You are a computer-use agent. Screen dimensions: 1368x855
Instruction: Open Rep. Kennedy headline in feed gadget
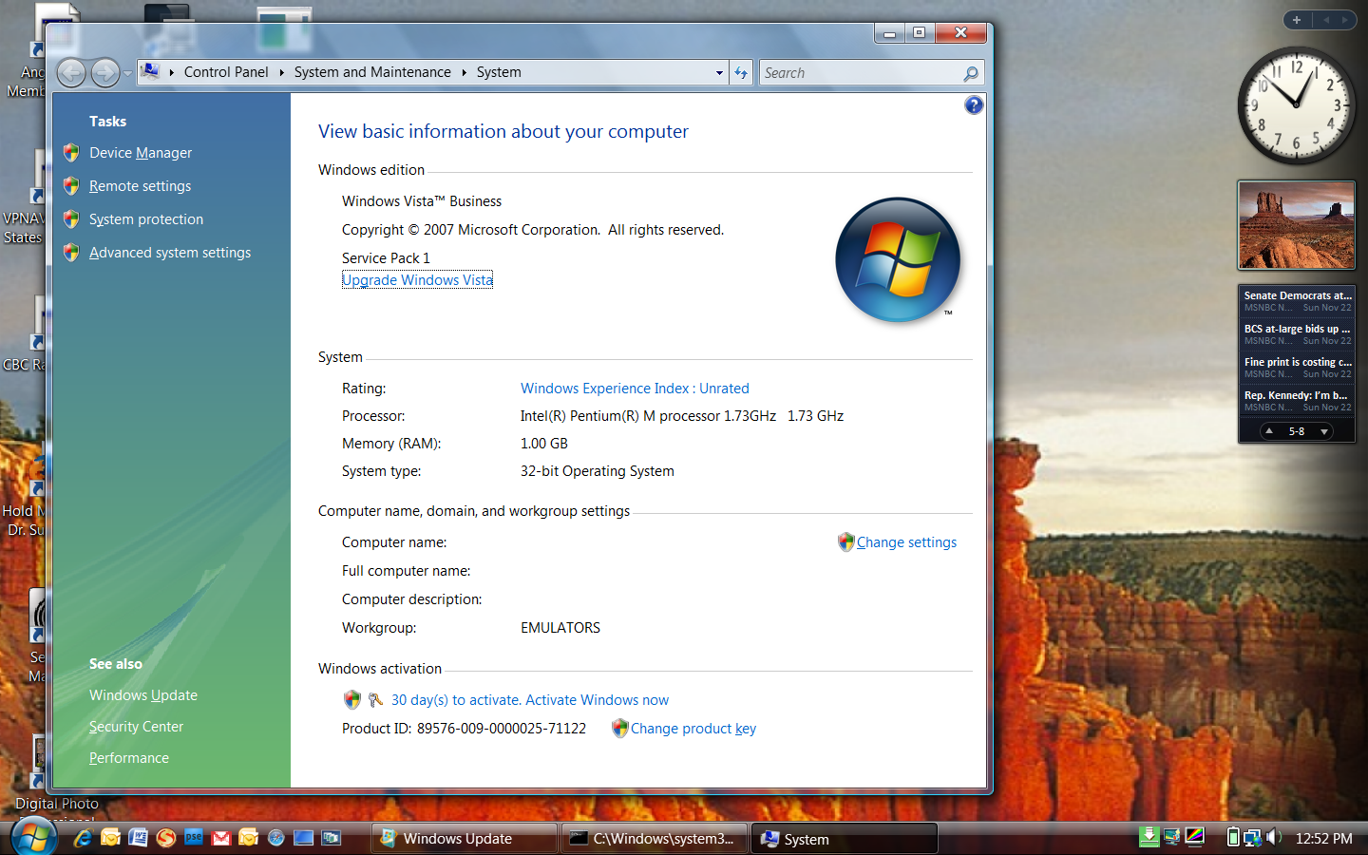pos(1297,401)
